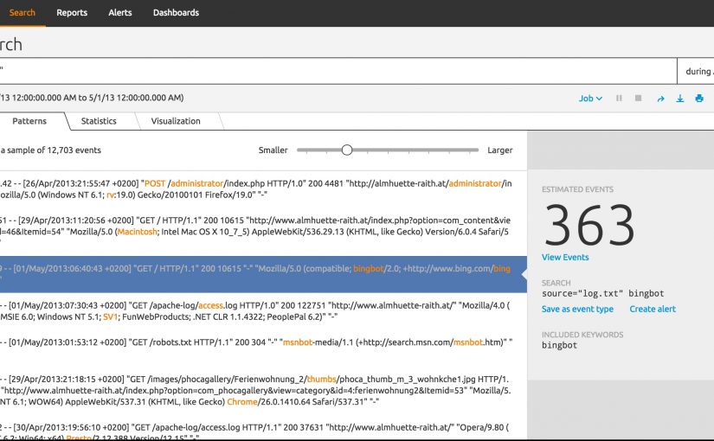Click the Smaller/Larger pattern slider handle
Viewport: 714px width, 441px height.
[347, 150]
